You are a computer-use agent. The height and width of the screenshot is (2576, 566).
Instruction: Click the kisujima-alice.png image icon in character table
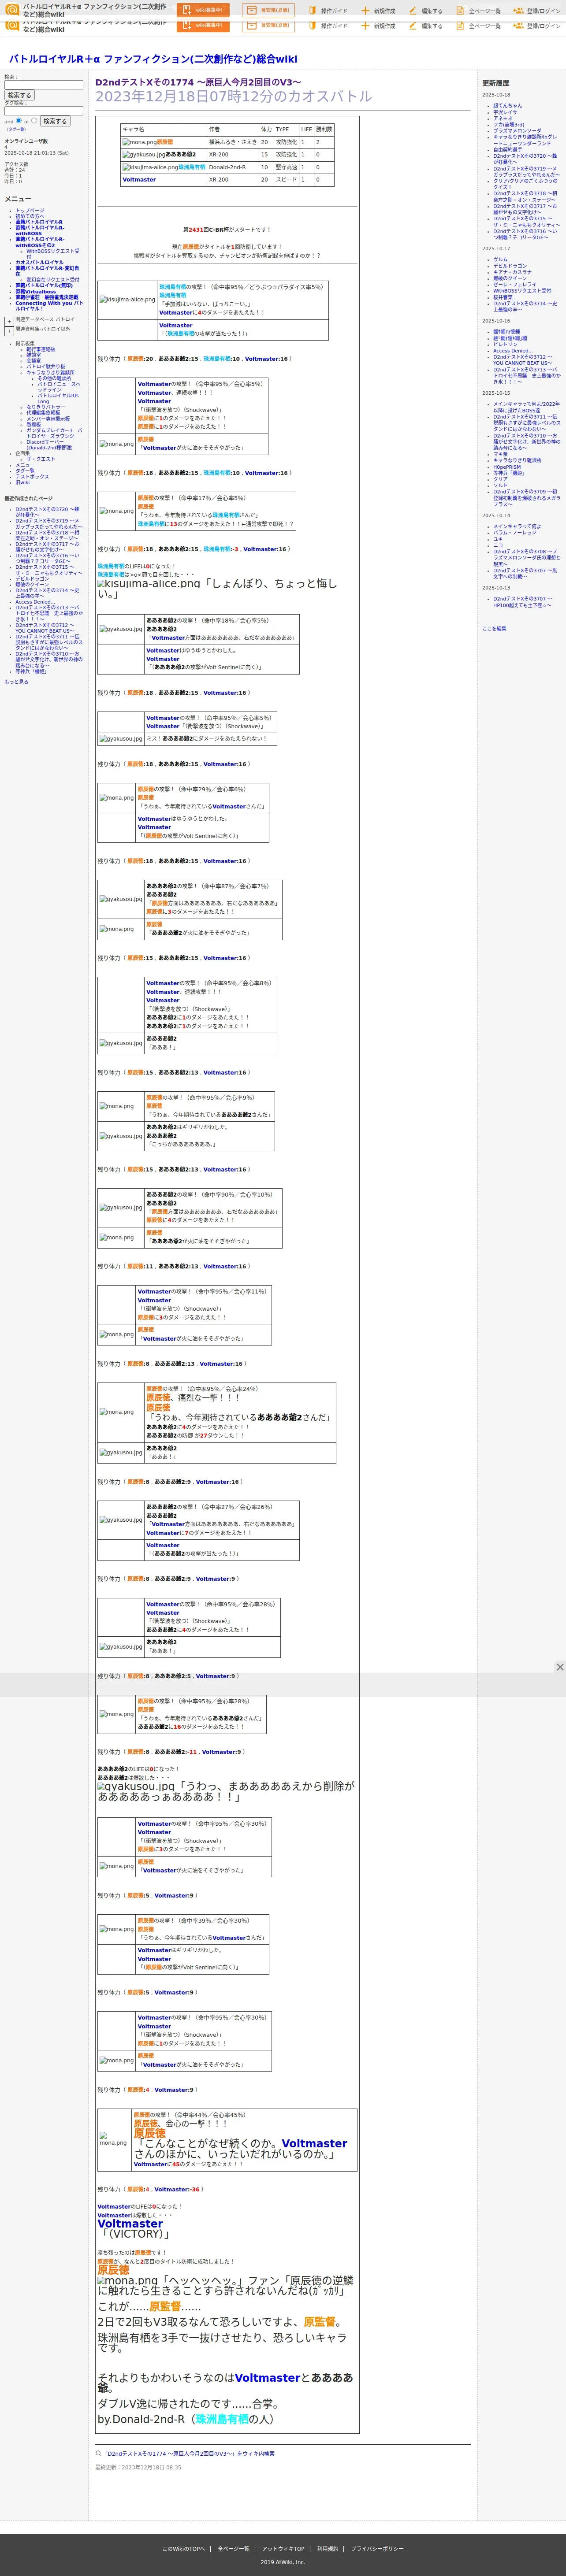[150, 168]
